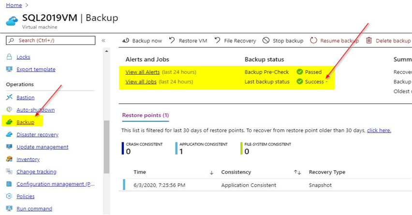This screenshot has height=215, width=412.
Task: Click the Recovery Type column header
Action: tap(327, 172)
